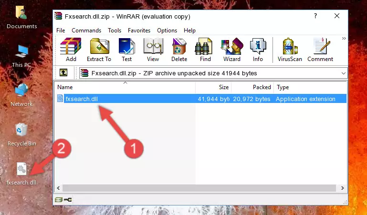367x215 pixels.
Task: Select the fxsearch.dll desktop file
Action: (21, 174)
